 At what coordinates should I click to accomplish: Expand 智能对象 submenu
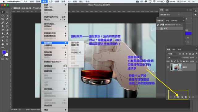click(x=55, y=52)
